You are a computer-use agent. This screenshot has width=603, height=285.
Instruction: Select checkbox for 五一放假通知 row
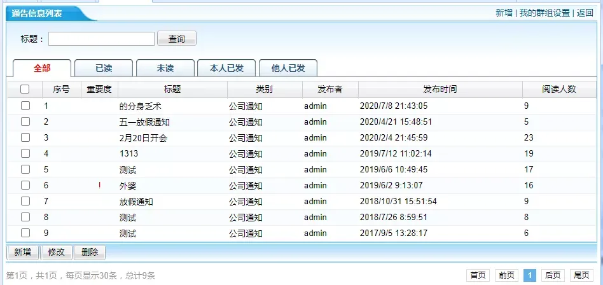click(25, 122)
